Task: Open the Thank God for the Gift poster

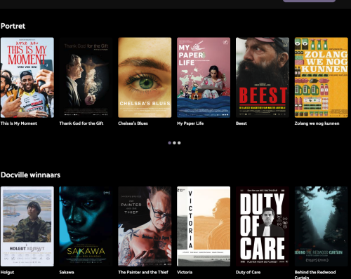Action: tap(86, 78)
